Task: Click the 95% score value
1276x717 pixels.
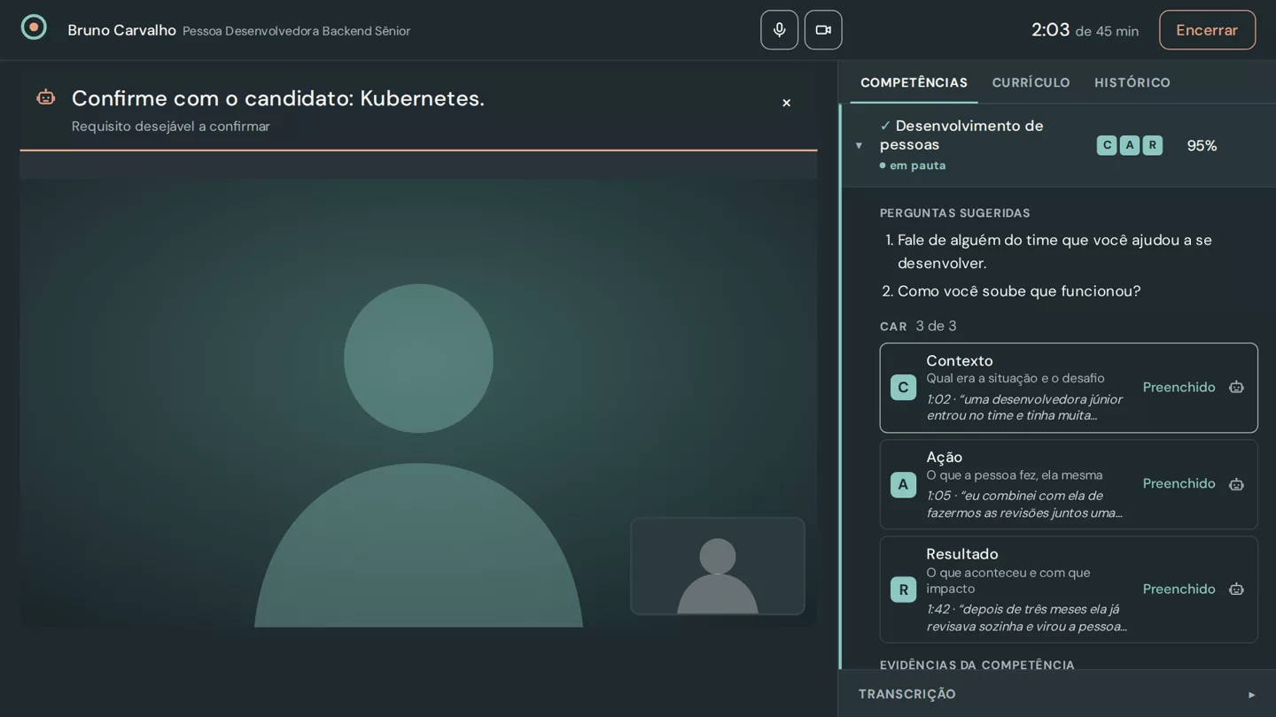Action: coord(1202,146)
